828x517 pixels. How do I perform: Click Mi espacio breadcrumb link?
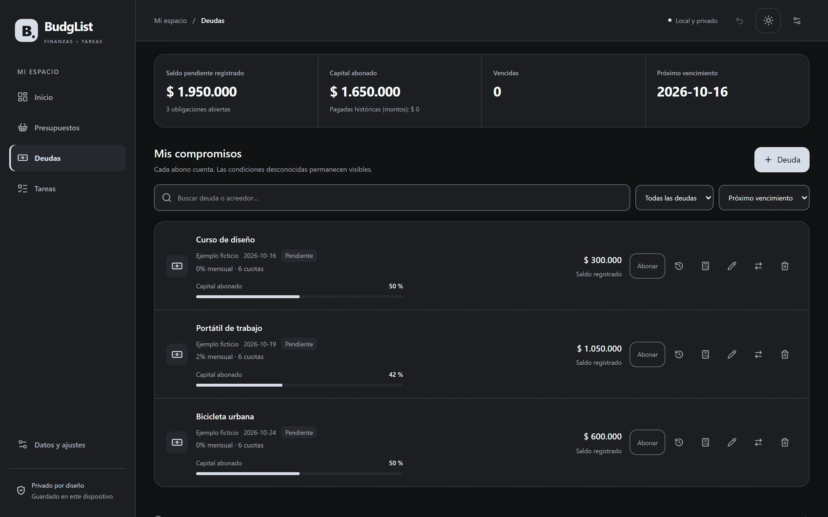pos(170,20)
